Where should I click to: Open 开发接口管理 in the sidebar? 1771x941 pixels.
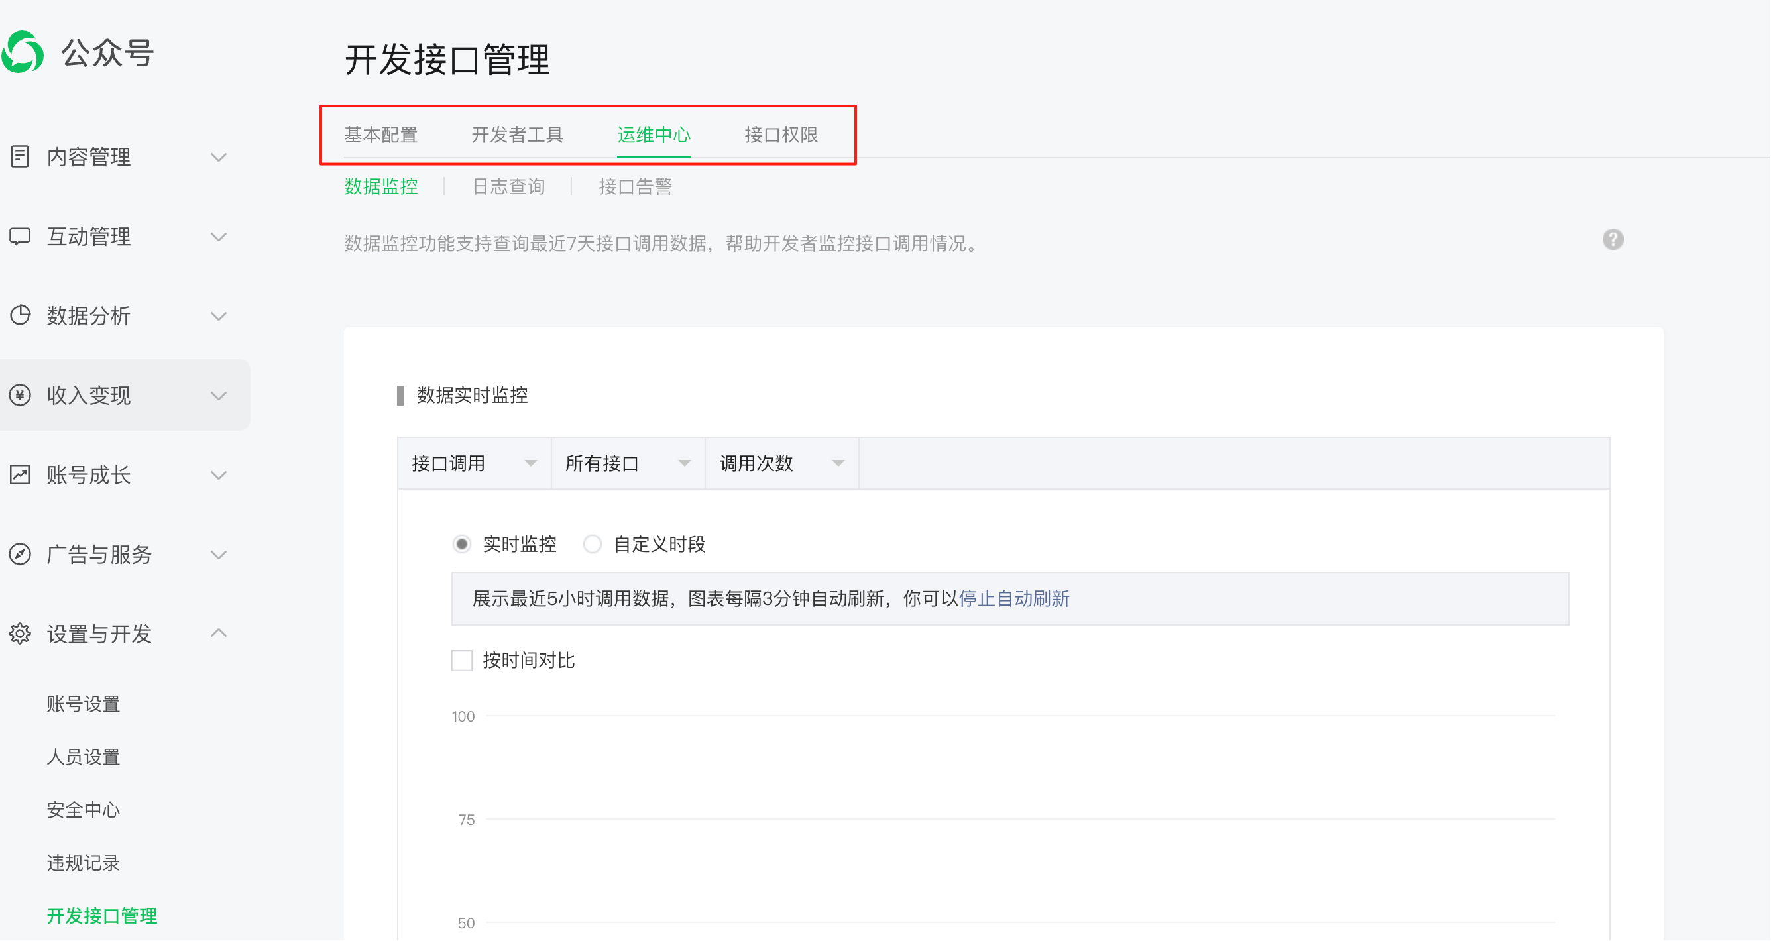(x=102, y=916)
